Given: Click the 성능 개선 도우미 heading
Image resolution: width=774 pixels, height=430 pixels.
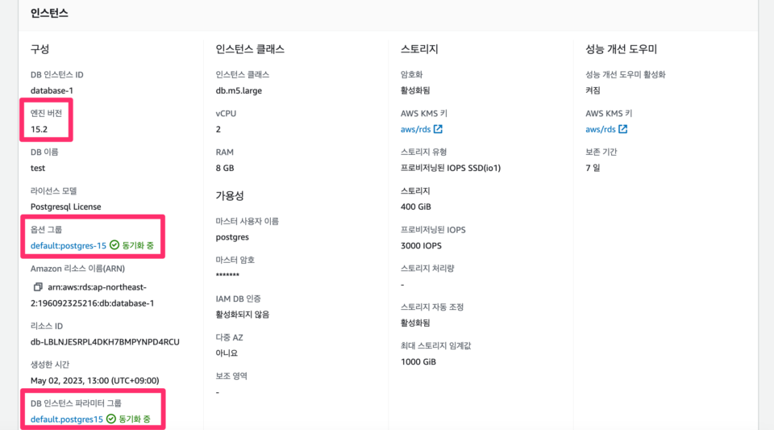Looking at the screenshot, I should [621, 49].
